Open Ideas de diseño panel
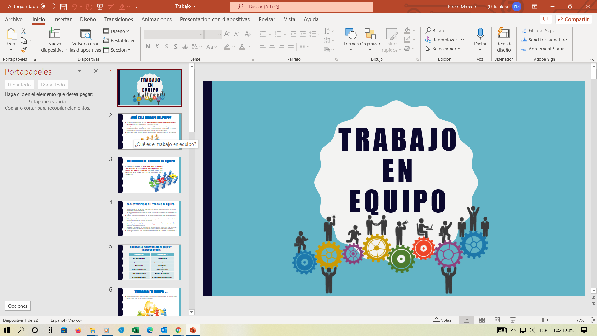This screenshot has width=597, height=336. [x=503, y=40]
